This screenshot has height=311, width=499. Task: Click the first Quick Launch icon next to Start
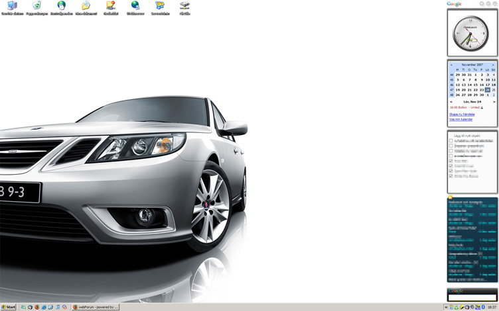click(23, 307)
